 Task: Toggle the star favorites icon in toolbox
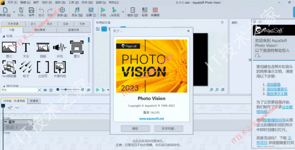coord(51,90)
